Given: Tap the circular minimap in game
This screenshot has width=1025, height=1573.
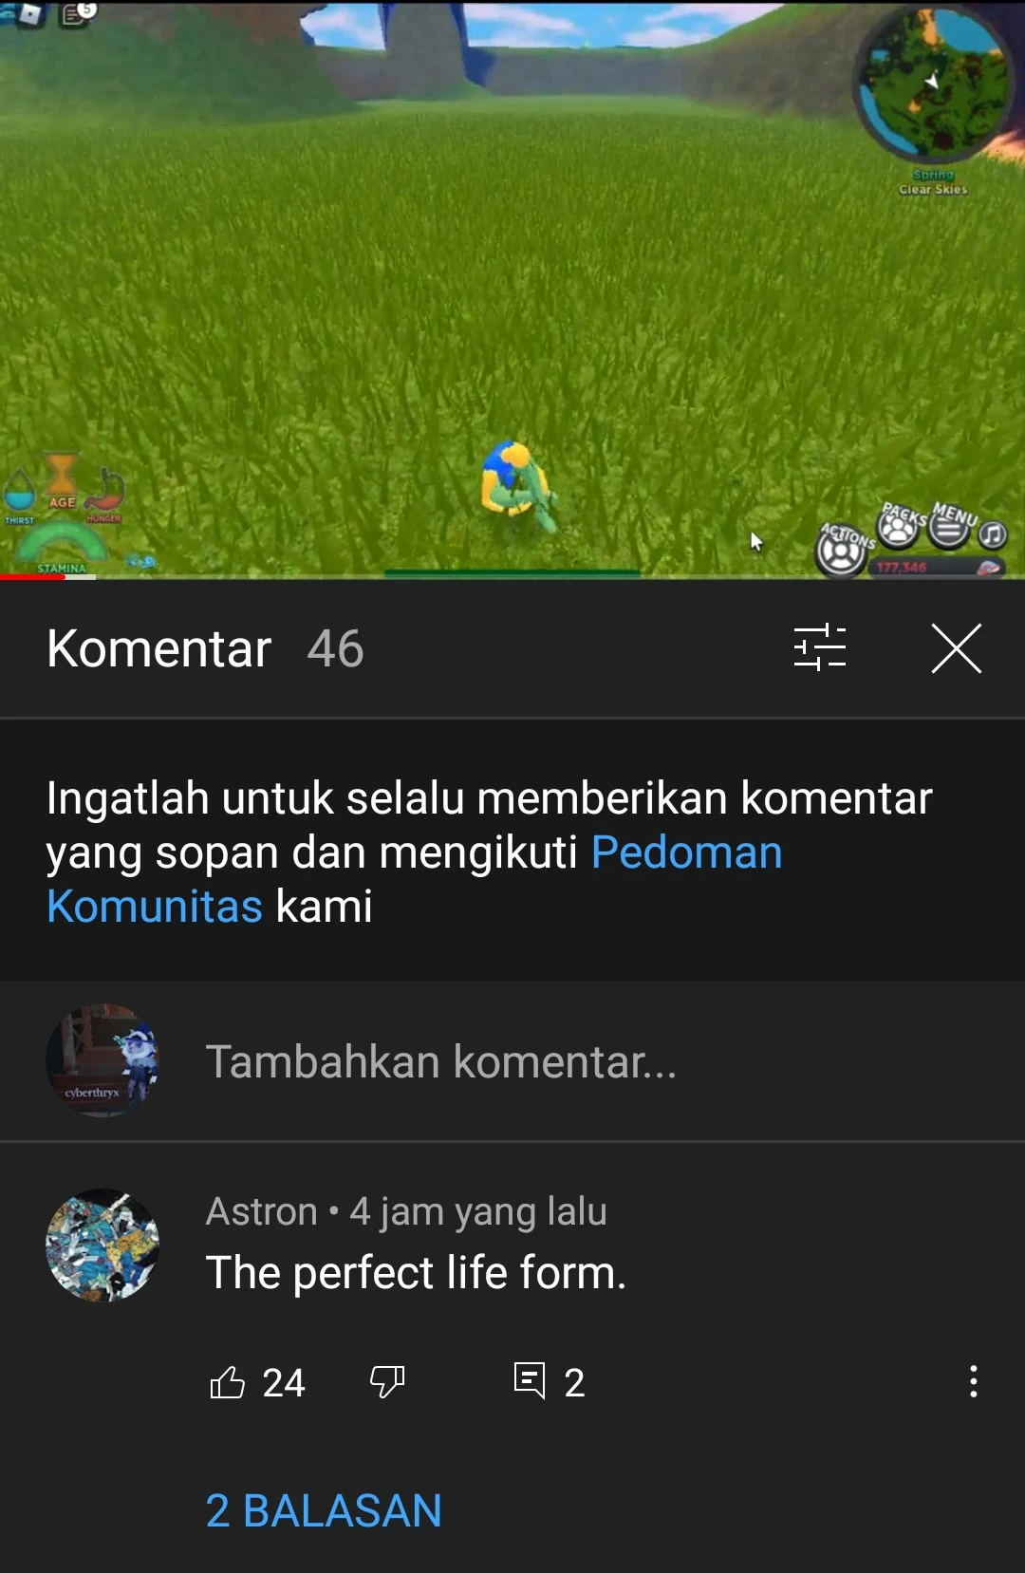Looking at the screenshot, I should tap(934, 84).
